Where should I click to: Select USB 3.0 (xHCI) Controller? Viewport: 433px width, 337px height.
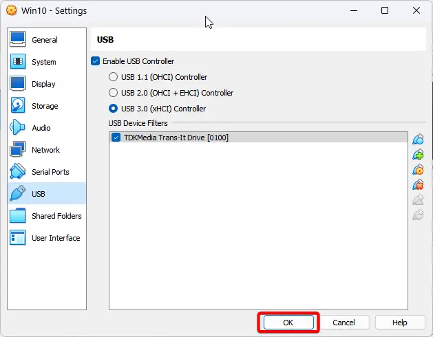coord(113,109)
